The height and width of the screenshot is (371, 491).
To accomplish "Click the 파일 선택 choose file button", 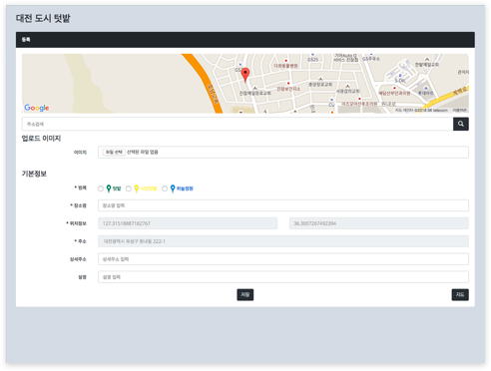I will 114,152.
